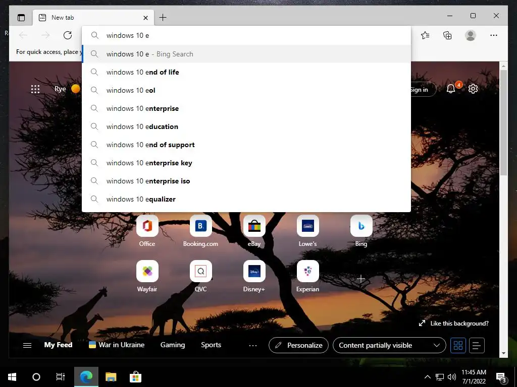This screenshot has width=517, height=387.
Task: Click Like this background link
Action: 454,324
